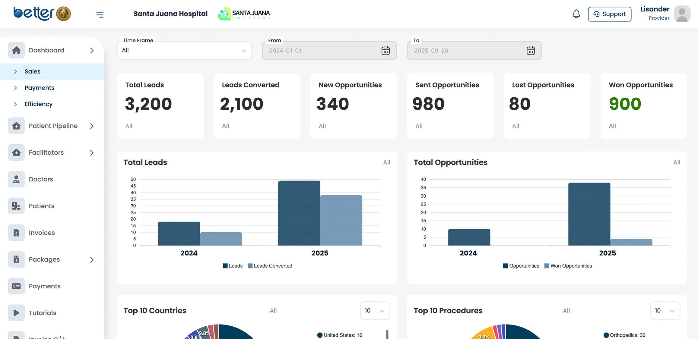Toggle Leads Converted legend entry
698x339 pixels.
pos(270,266)
